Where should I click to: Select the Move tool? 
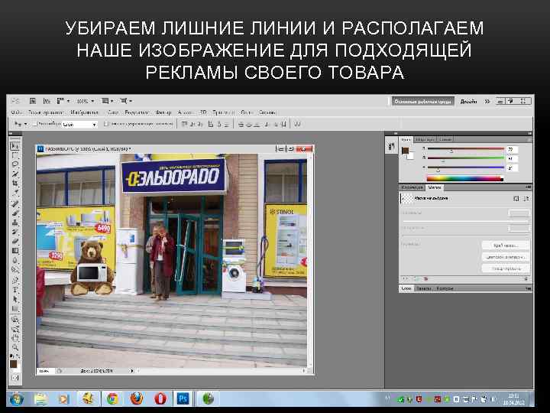tap(15, 145)
